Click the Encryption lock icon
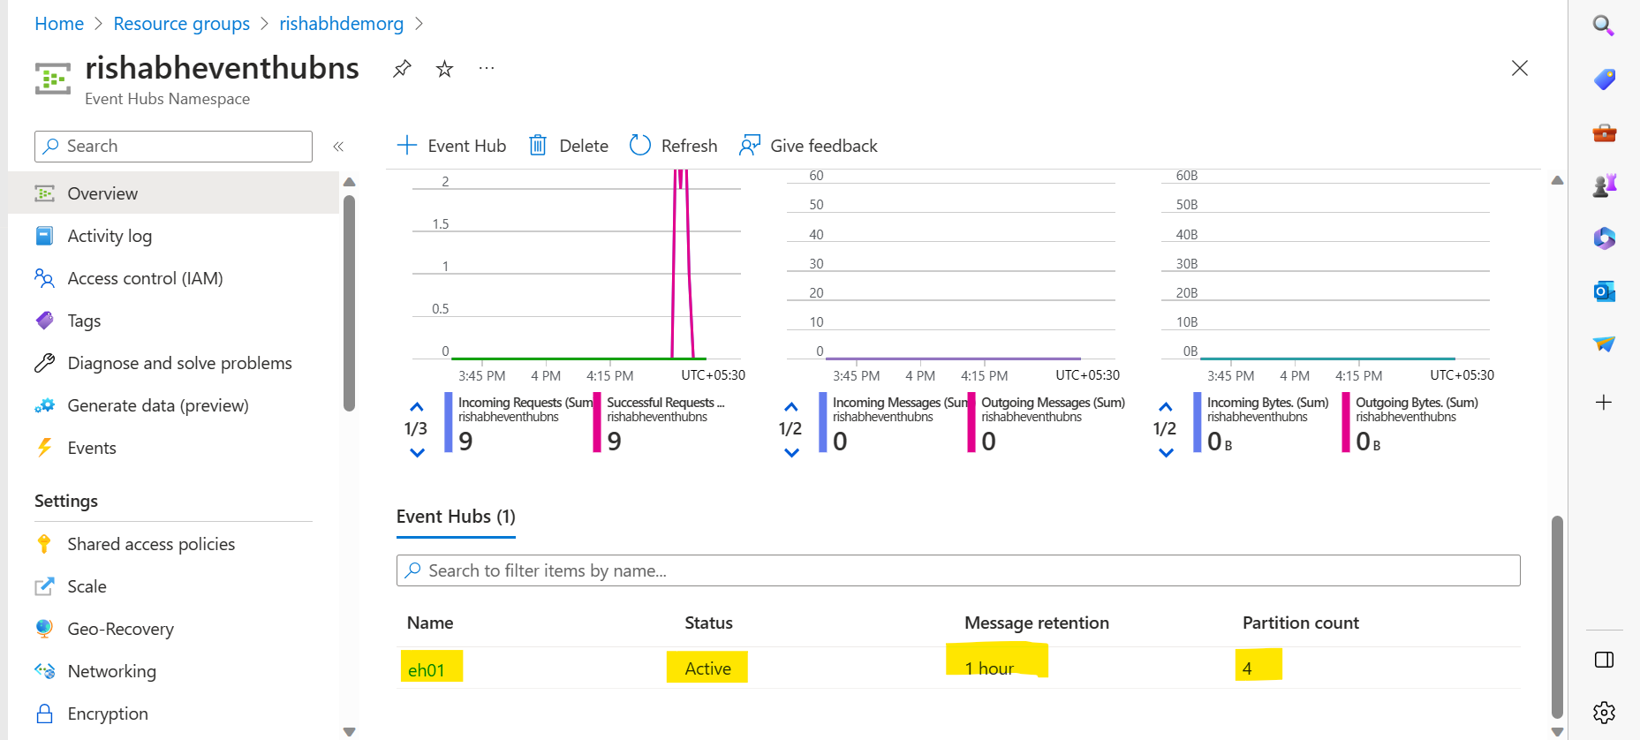This screenshot has width=1640, height=740. coord(44,714)
